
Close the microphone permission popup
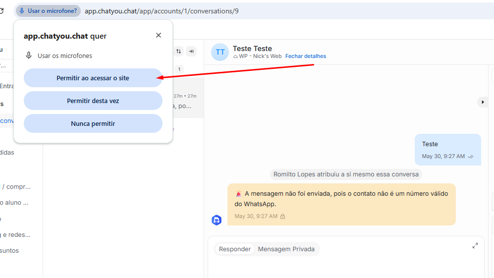coord(159,35)
